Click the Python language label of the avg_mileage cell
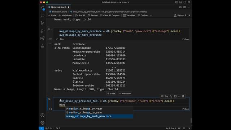 click(186, 39)
